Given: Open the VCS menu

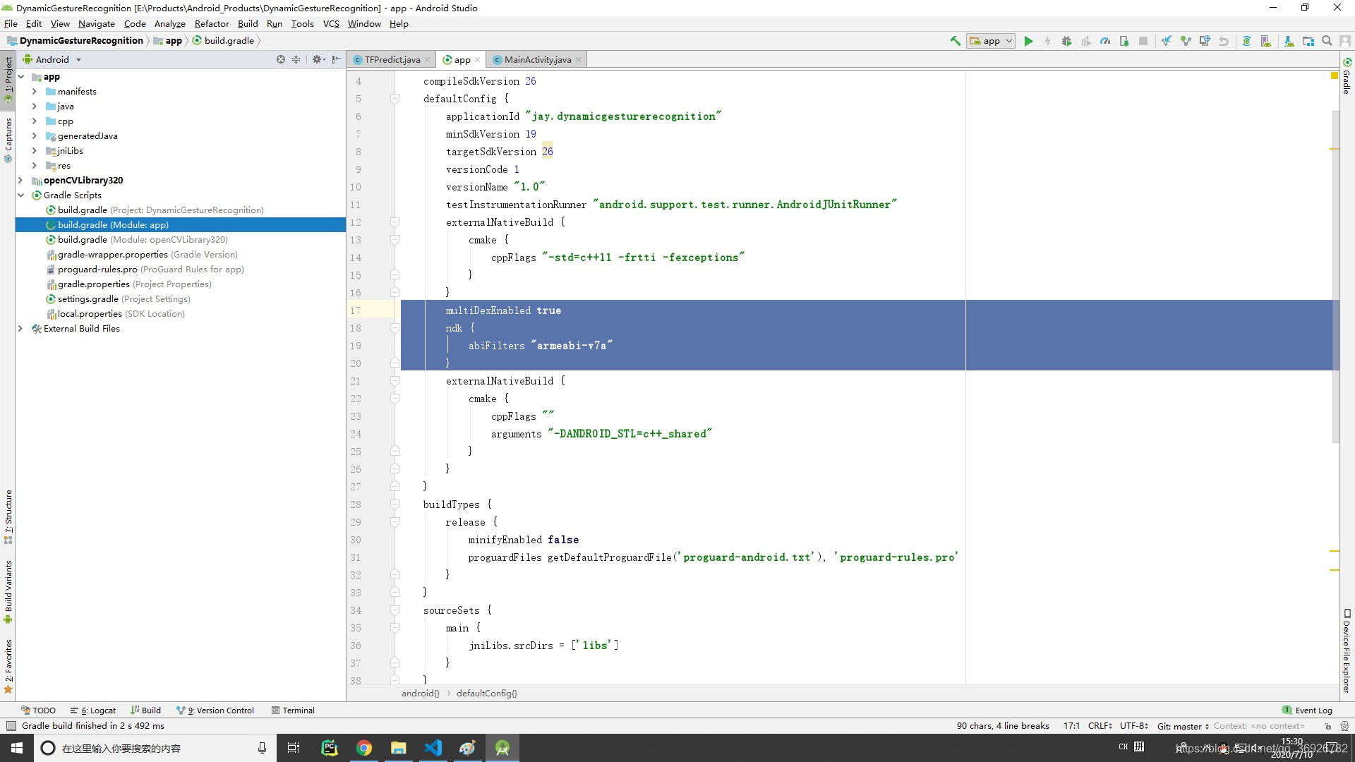Looking at the screenshot, I should coord(331,23).
